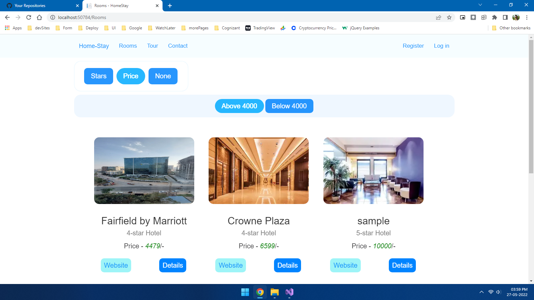The width and height of the screenshot is (534, 300).
Task: Open the Rooms navigation link
Action: (x=128, y=46)
